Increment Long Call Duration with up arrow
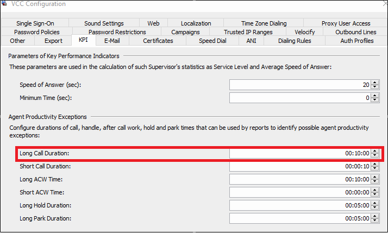The width and height of the screenshot is (388, 233). point(374,151)
